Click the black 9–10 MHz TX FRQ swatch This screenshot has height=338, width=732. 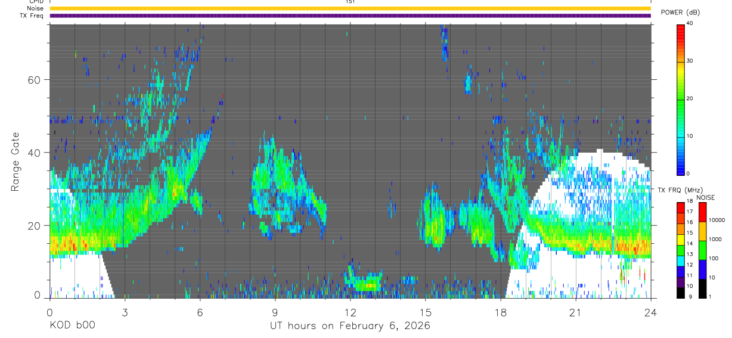(680, 293)
